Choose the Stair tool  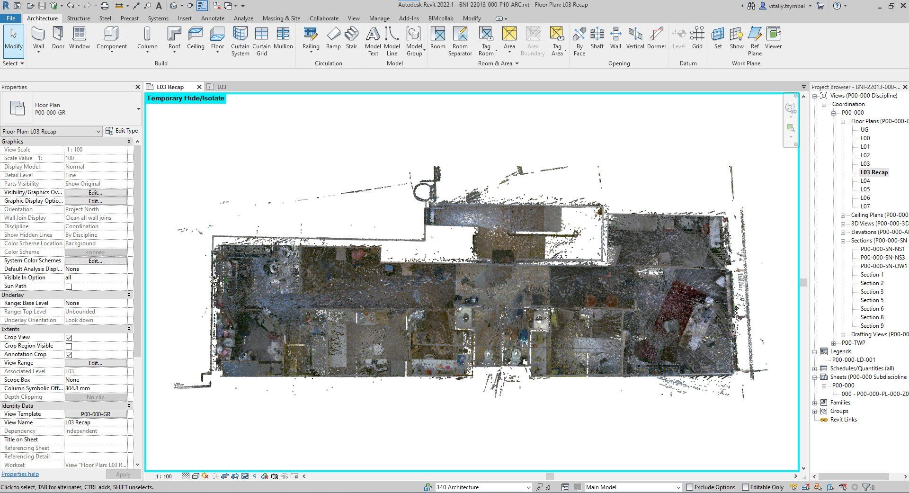351,38
